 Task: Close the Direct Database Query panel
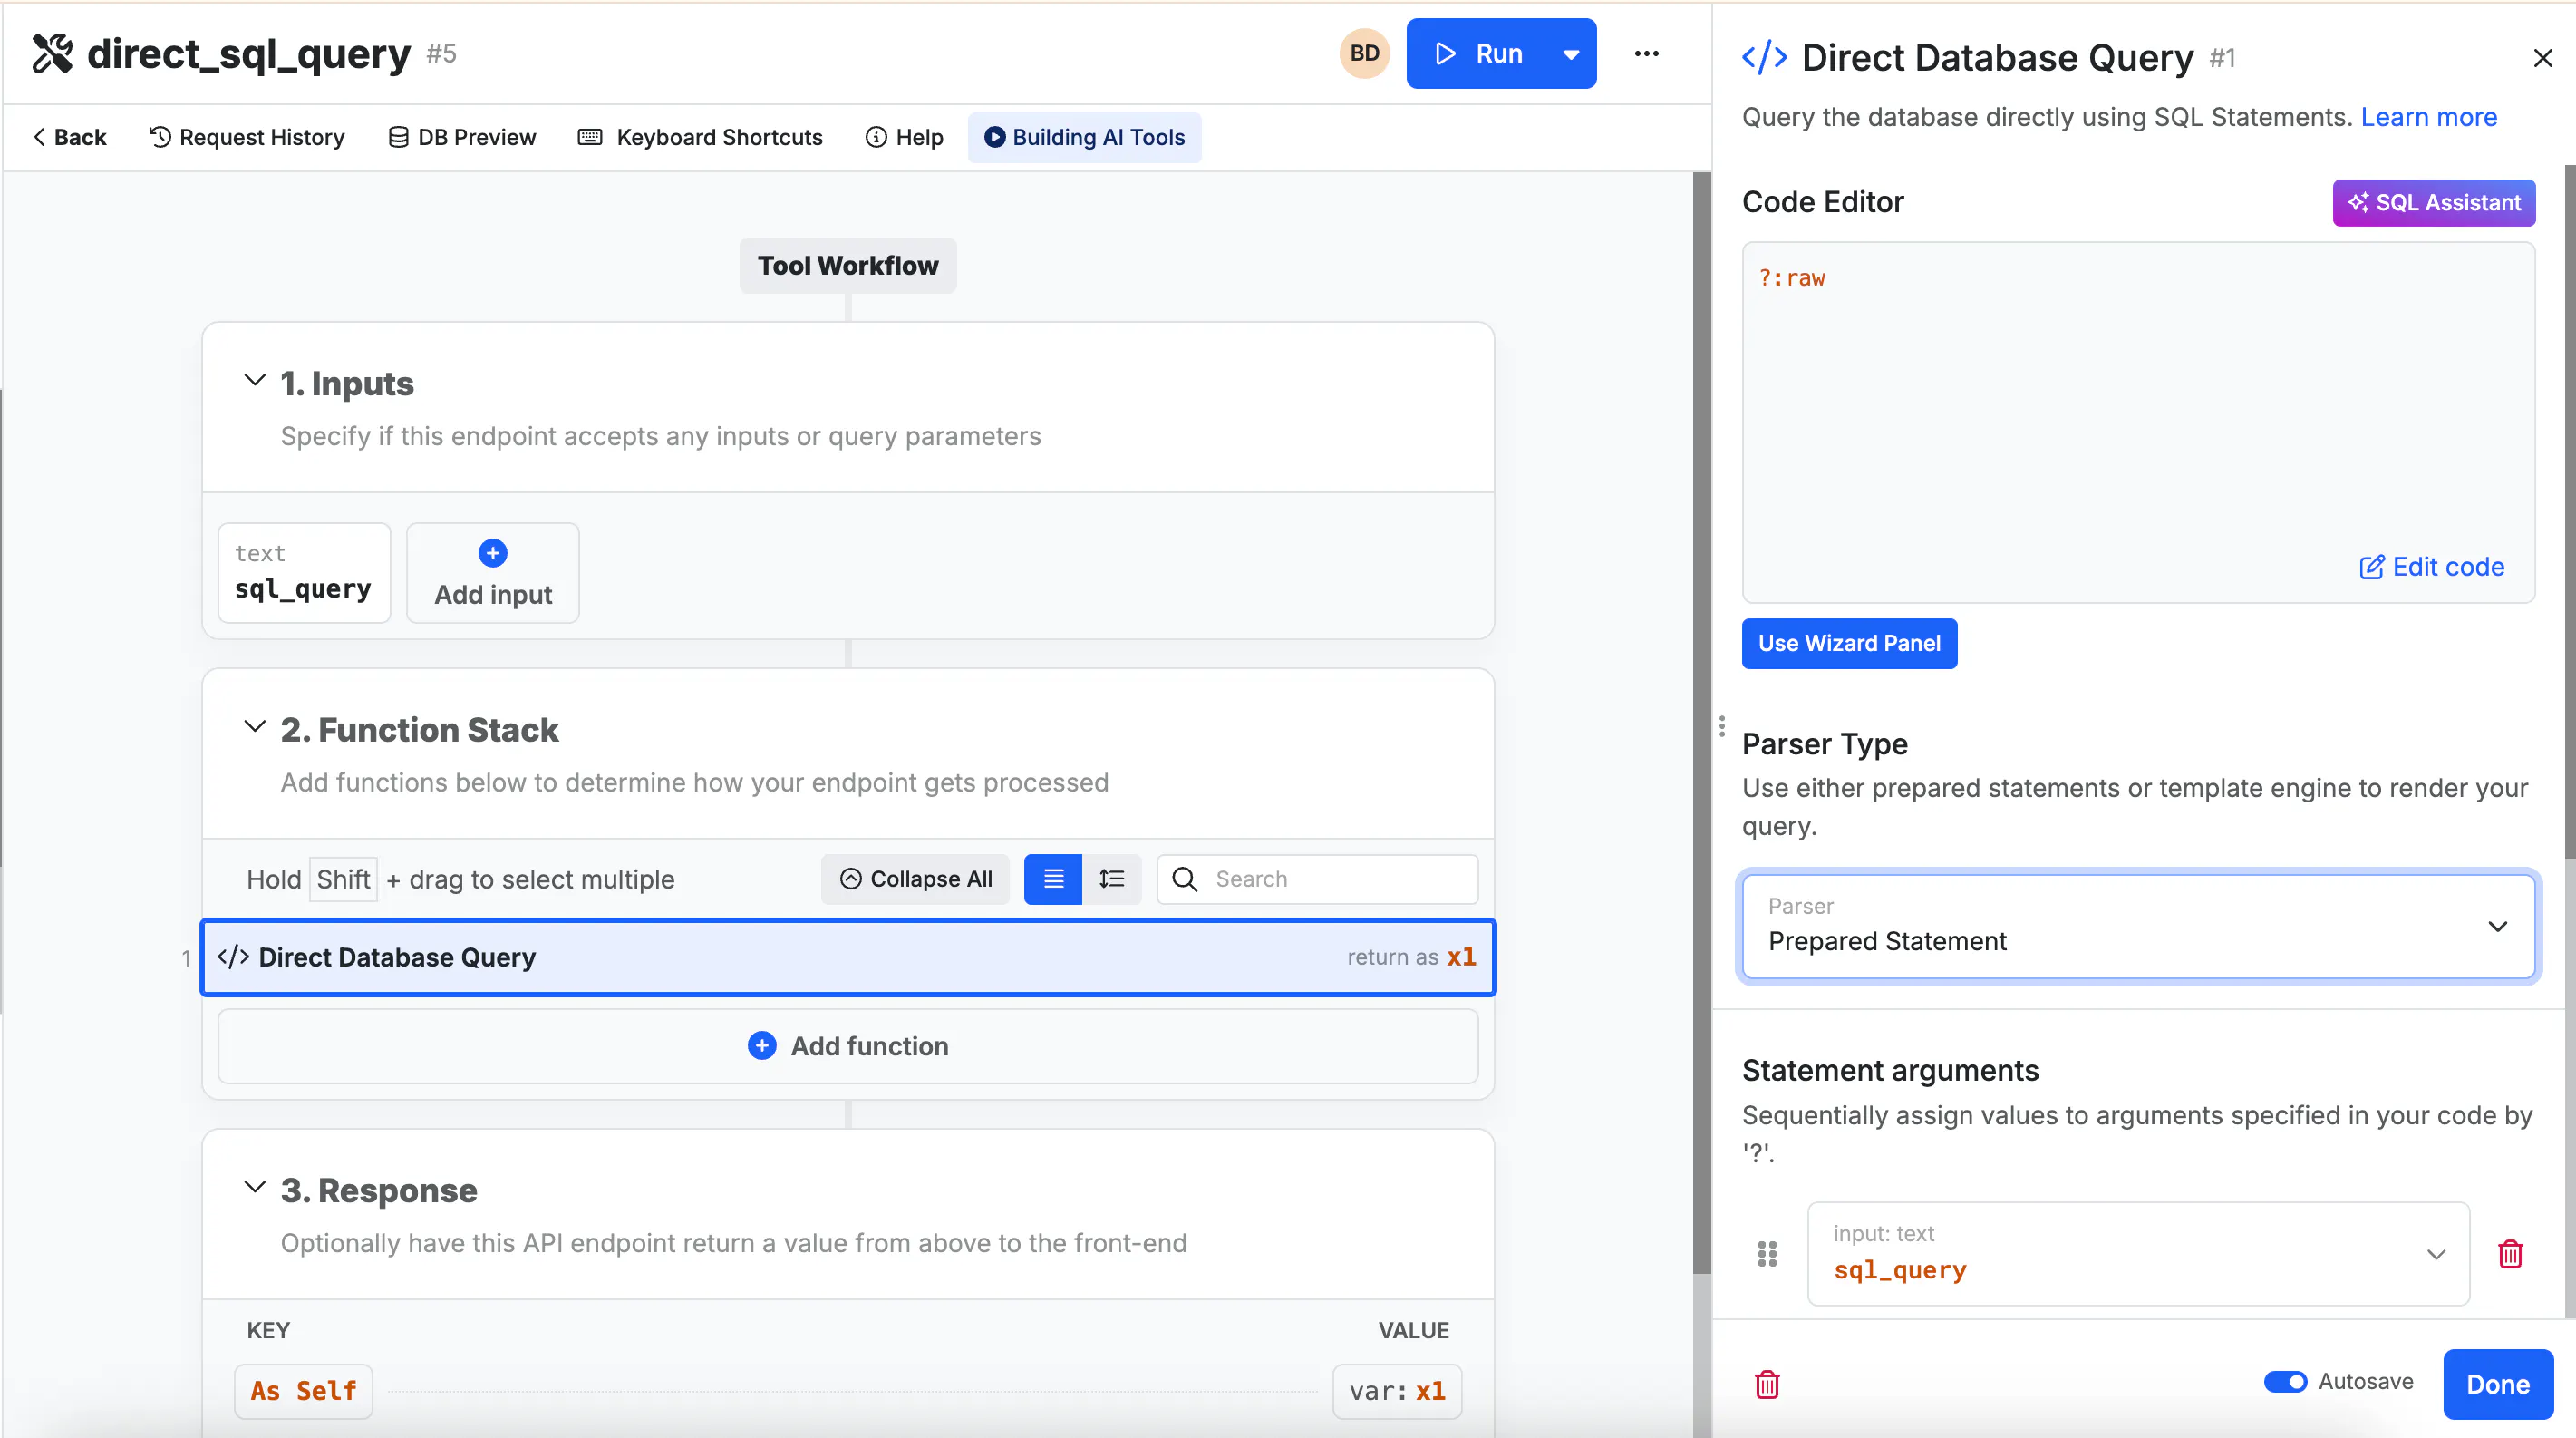coord(2542,58)
